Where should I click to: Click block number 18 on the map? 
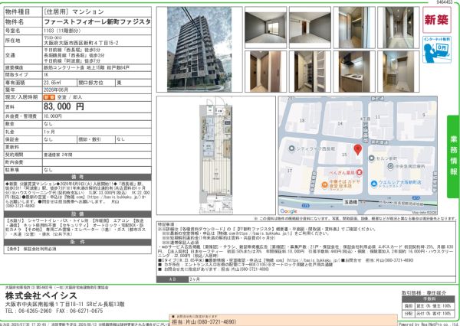pos(302,120)
